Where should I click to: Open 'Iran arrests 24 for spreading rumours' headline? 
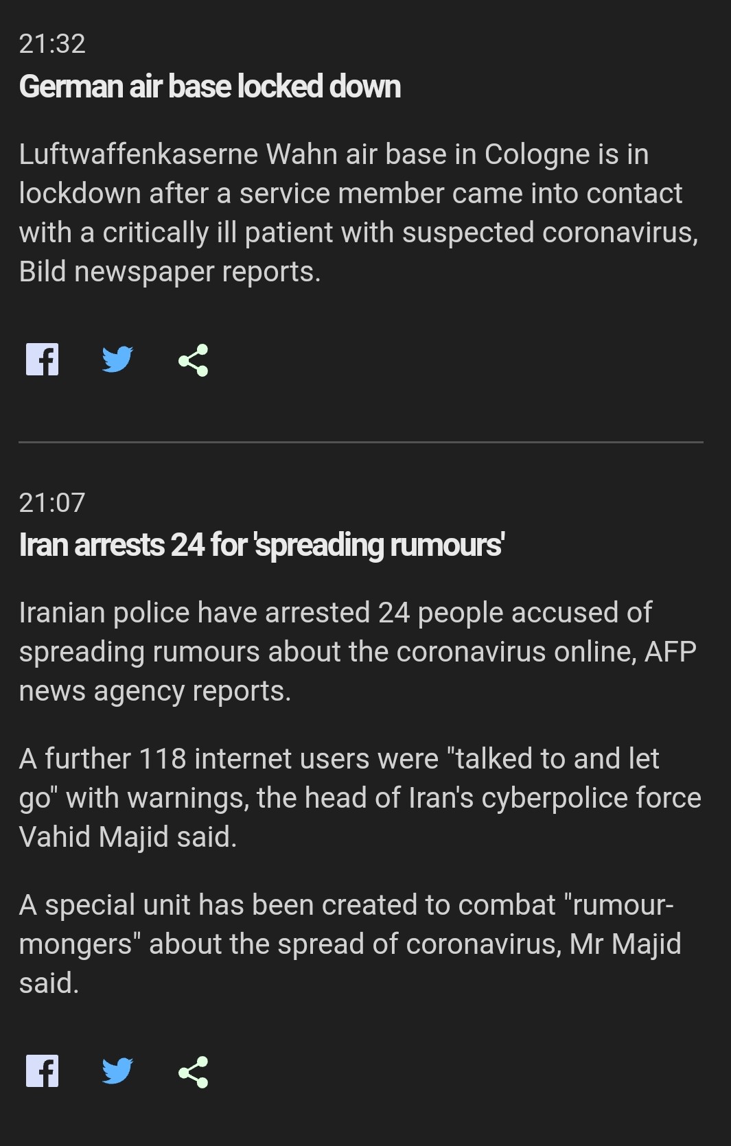pos(262,545)
